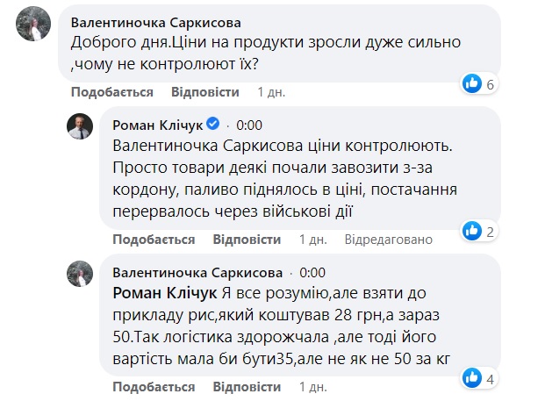Image resolution: width=545 pixels, height=401 pixels.
Task: Click the 1 дн. timestamp on top comment
Action: click(x=272, y=92)
